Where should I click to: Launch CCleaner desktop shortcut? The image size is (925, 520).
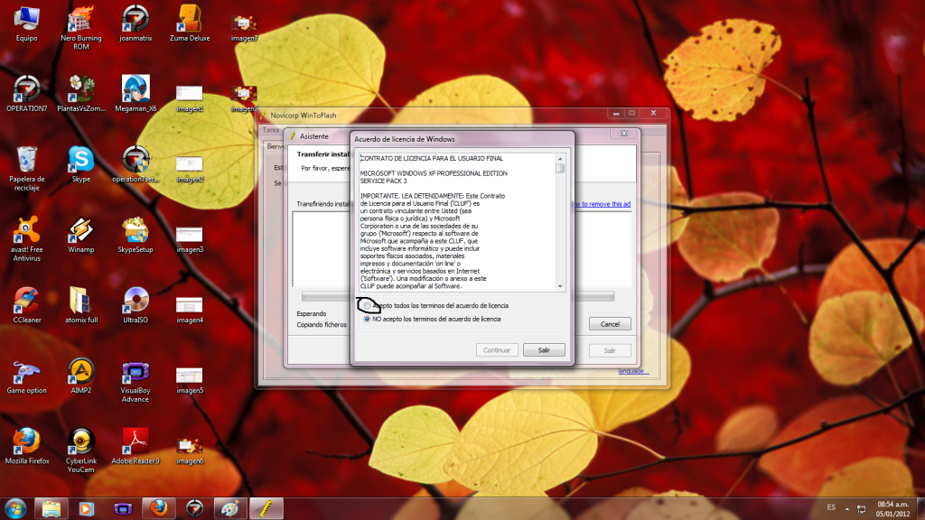(x=26, y=305)
